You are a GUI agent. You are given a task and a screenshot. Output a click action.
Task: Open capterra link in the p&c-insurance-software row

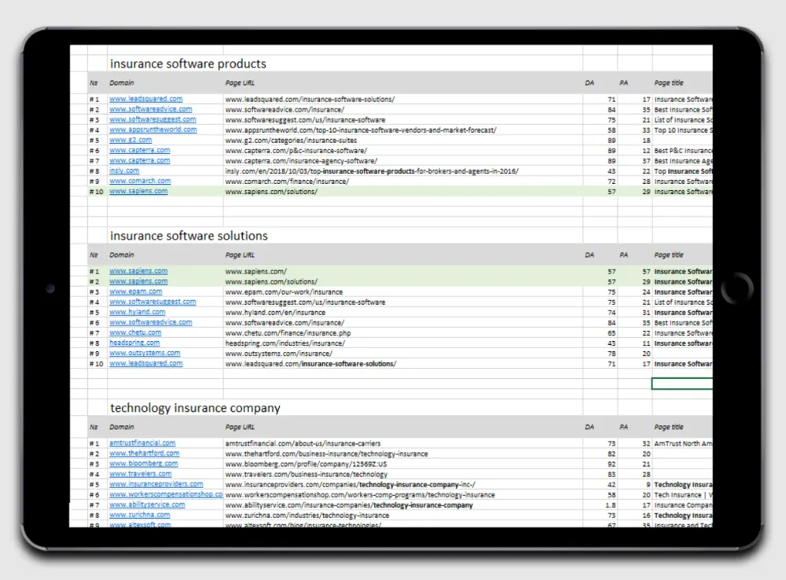(x=139, y=150)
